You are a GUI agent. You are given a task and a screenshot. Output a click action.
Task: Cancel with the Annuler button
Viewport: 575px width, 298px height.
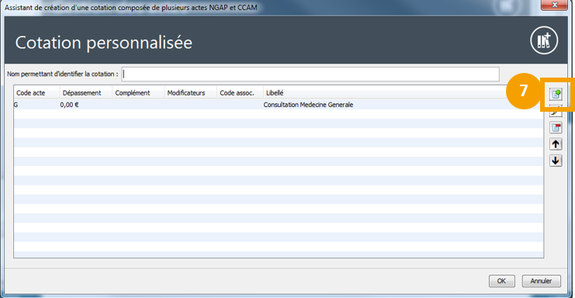click(542, 281)
